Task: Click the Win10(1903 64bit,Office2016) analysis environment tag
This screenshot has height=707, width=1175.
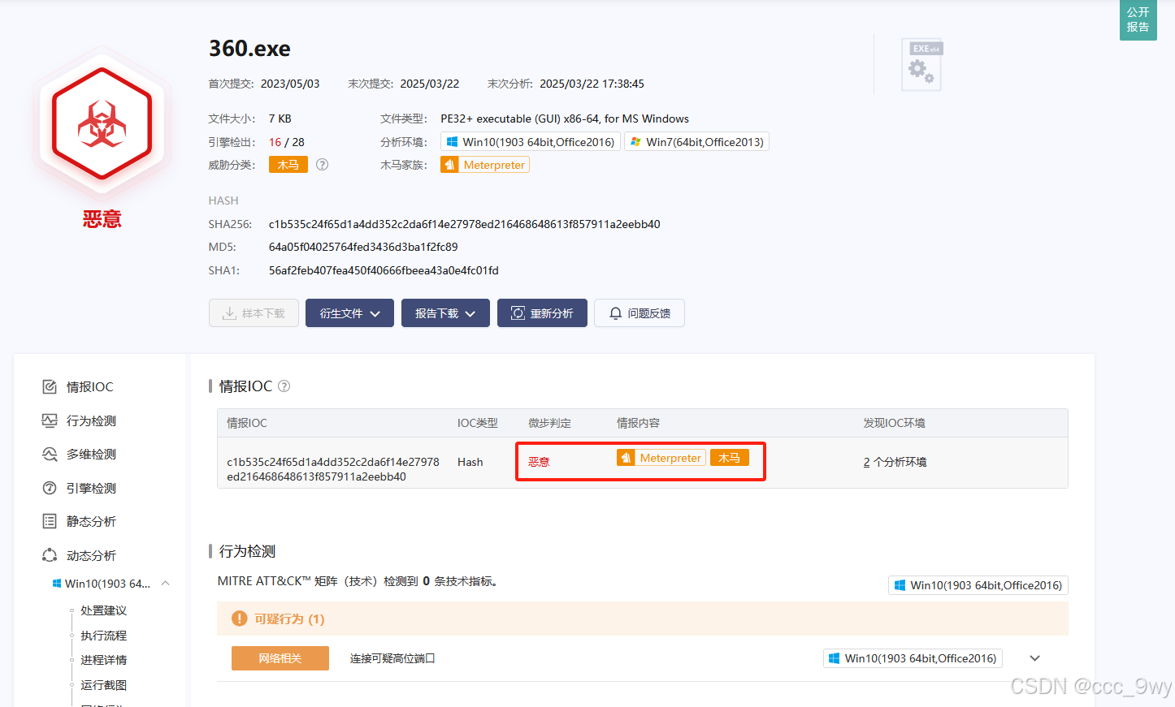Action: pos(531,142)
